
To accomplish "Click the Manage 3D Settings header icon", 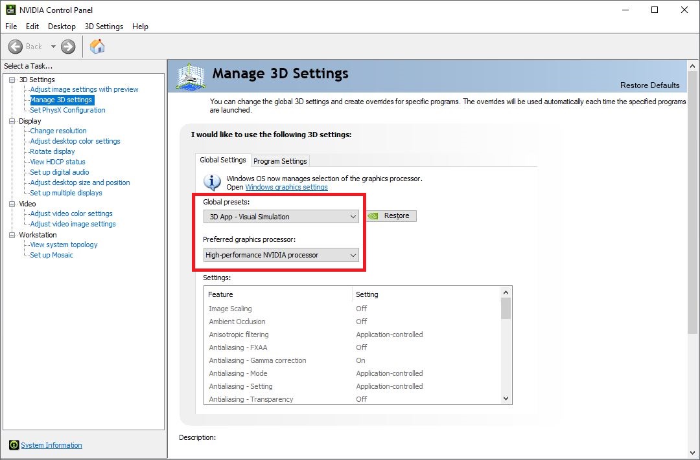I will coord(191,76).
